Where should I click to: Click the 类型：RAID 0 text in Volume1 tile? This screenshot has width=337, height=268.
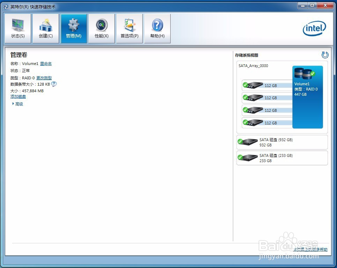coord(306,89)
